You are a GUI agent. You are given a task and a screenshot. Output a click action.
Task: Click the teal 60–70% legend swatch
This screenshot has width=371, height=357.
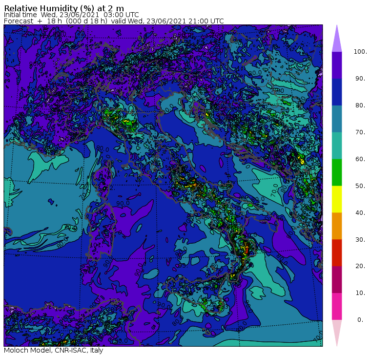point(337,146)
